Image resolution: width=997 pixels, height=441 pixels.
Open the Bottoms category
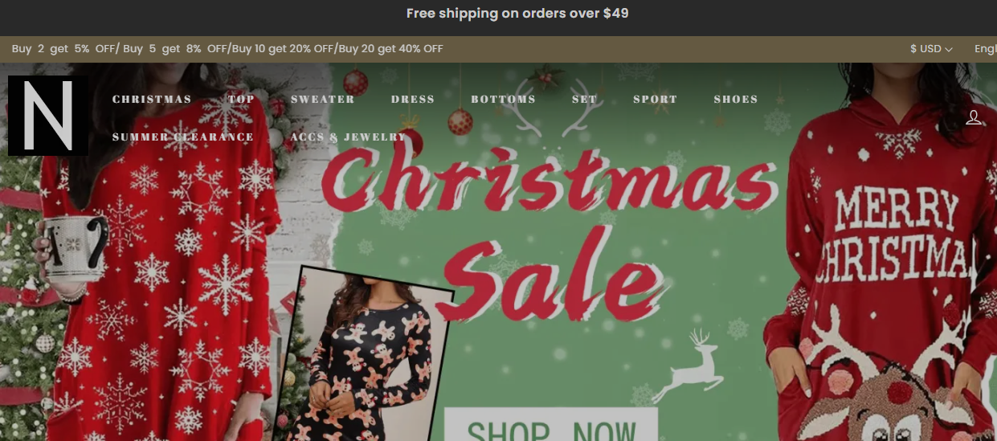(503, 100)
